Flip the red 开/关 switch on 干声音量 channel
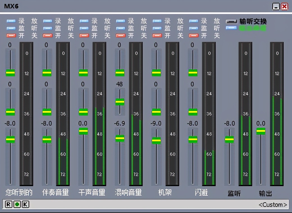The height and width of the screenshot is (213, 292). coord(84,36)
